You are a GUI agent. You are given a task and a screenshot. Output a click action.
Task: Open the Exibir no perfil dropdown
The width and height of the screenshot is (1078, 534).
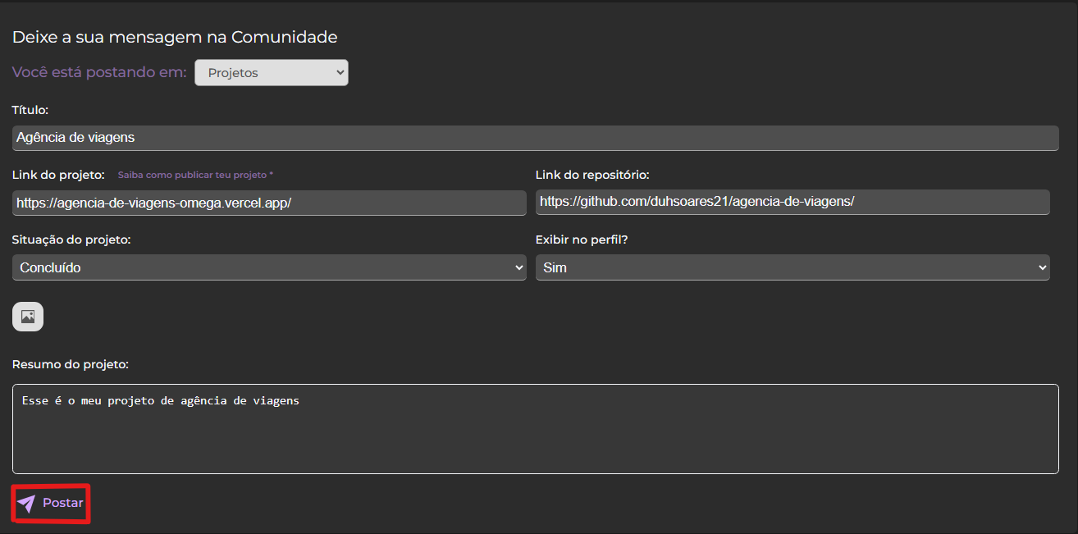tap(792, 267)
